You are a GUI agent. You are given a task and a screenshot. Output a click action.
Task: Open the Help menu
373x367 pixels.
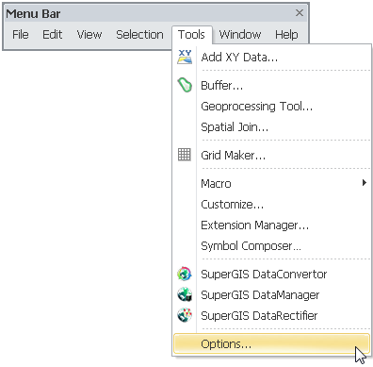pos(286,34)
